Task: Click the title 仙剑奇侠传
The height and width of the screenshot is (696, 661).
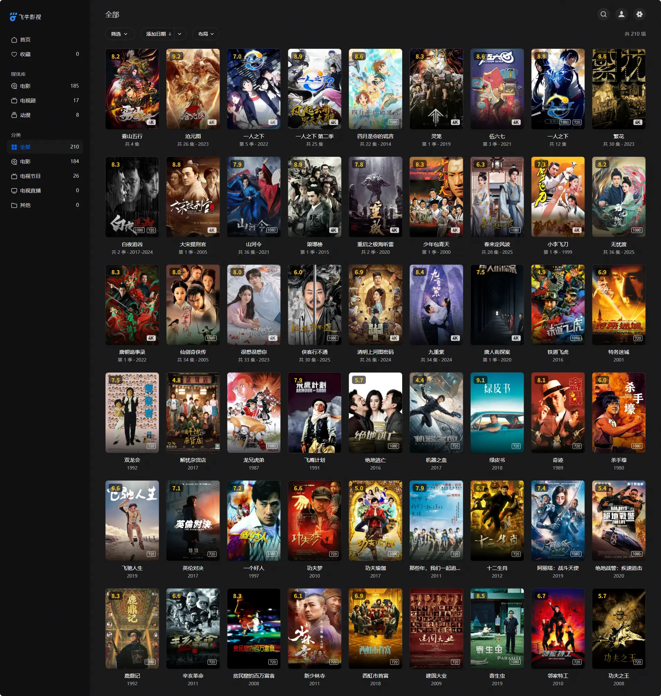Action: (x=193, y=352)
